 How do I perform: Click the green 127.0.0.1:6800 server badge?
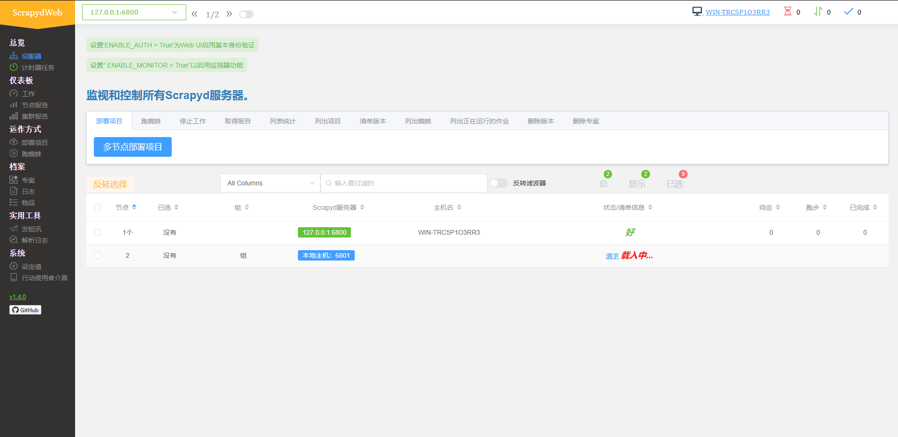click(325, 232)
